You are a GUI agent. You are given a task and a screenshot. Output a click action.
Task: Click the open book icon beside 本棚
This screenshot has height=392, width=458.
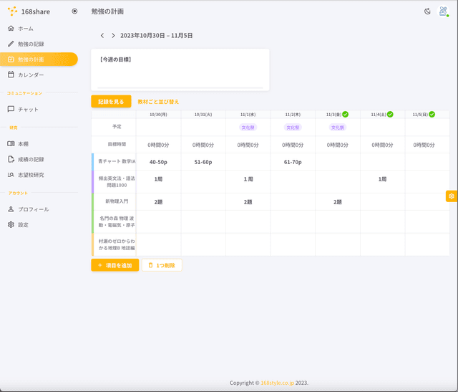click(11, 143)
